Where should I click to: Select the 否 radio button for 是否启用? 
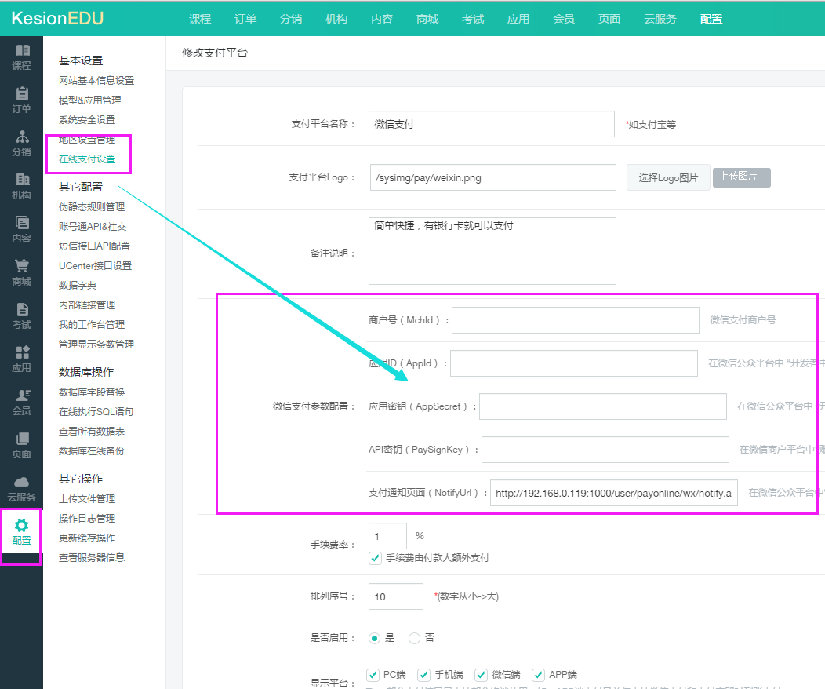[x=414, y=638]
